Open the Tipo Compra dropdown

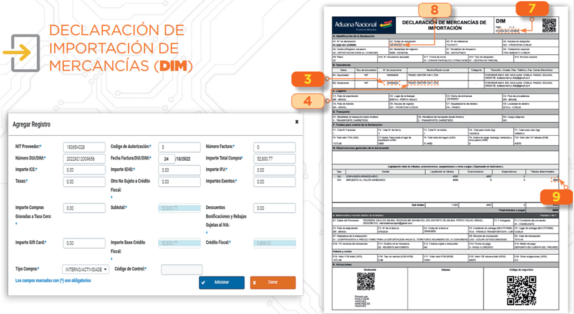click(86, 270)
